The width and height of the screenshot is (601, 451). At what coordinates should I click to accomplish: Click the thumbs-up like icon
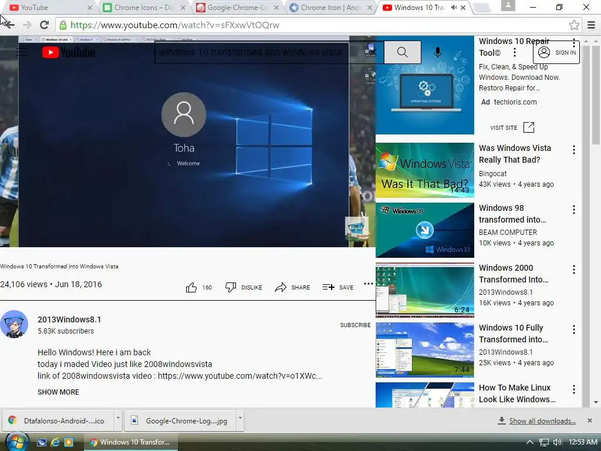click(x=191, y=287)
